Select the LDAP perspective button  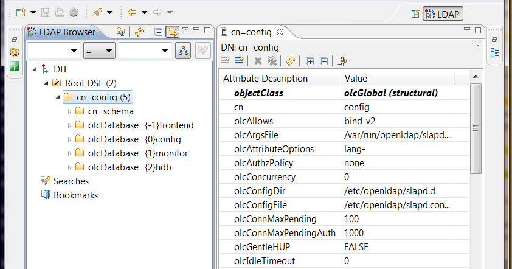coord(443,14)
